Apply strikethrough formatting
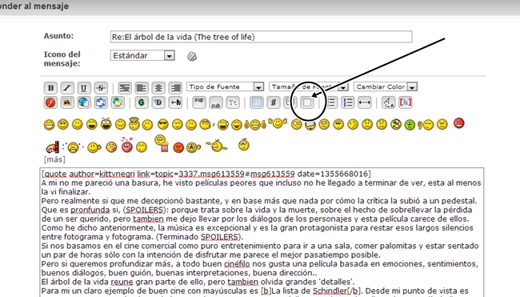520x297 pixels. click(101, 88)
